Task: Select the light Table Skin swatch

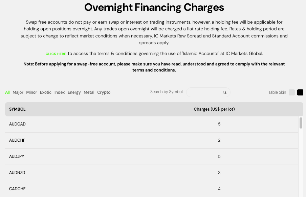Action: point(291,92)
